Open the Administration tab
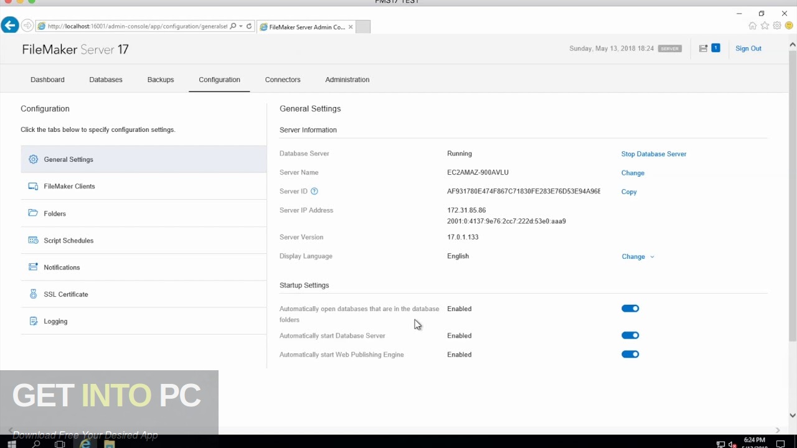The width and height of the screenshot is (797, 448). [347, 80]
